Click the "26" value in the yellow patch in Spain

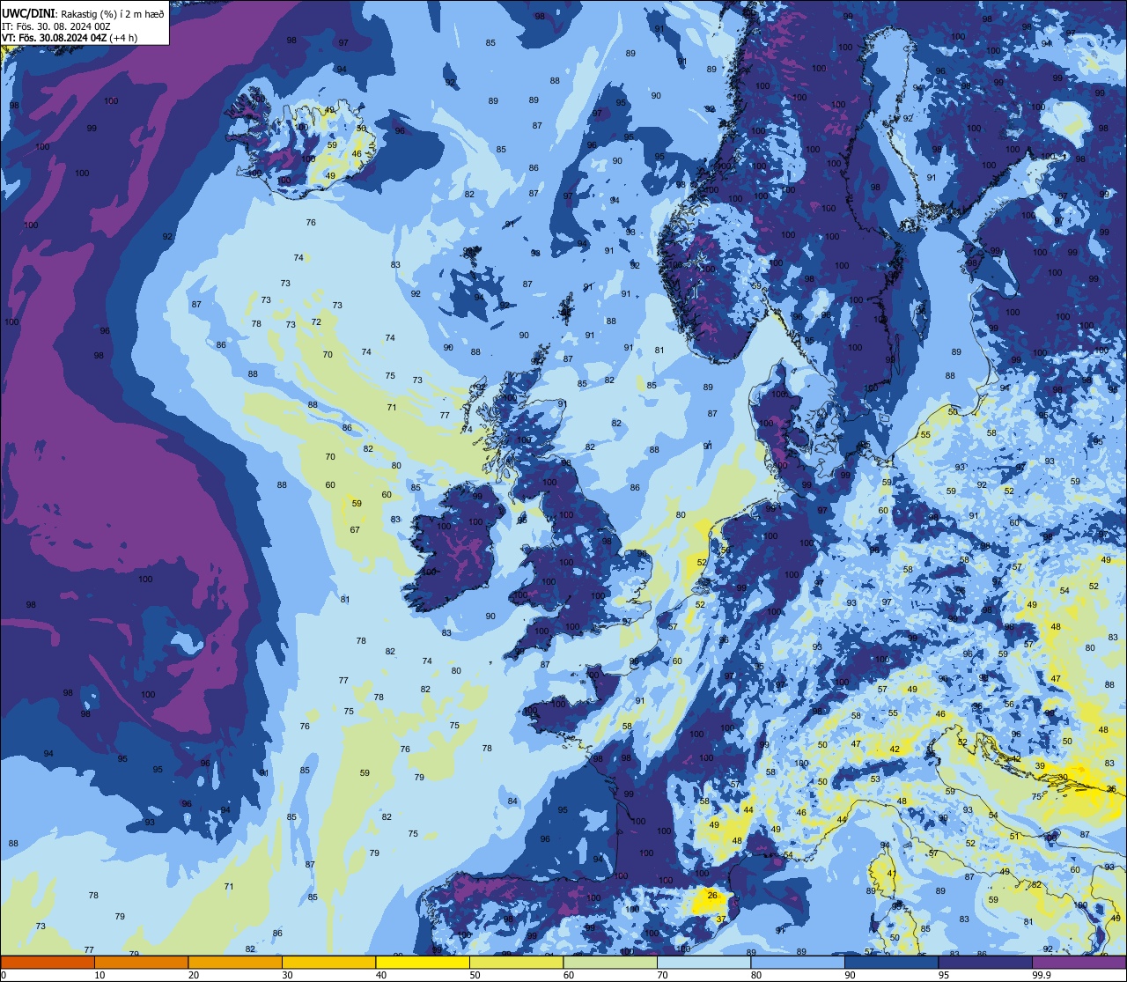tap(711, 896)
